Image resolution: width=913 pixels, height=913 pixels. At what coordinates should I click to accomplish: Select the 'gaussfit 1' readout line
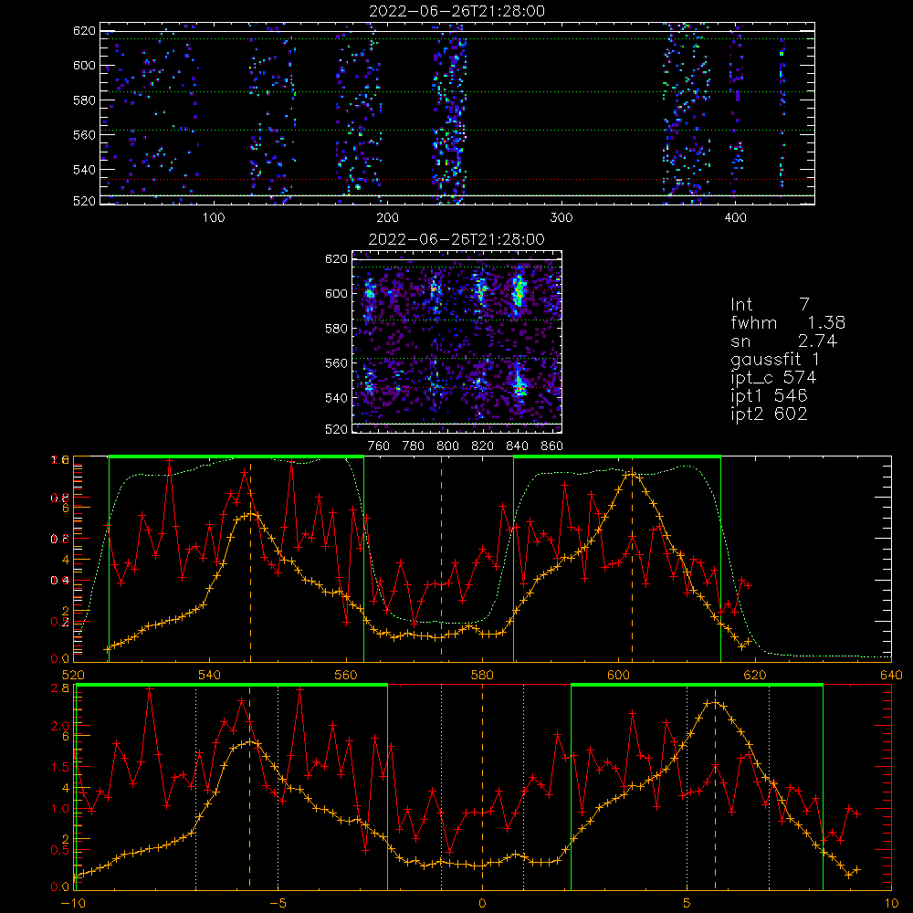(774, 359)
